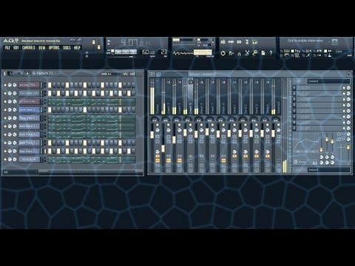The width and height of the screenshot is (355, 266).
Task: Turn the first effect slot mix knob
Action: point(348,88)
